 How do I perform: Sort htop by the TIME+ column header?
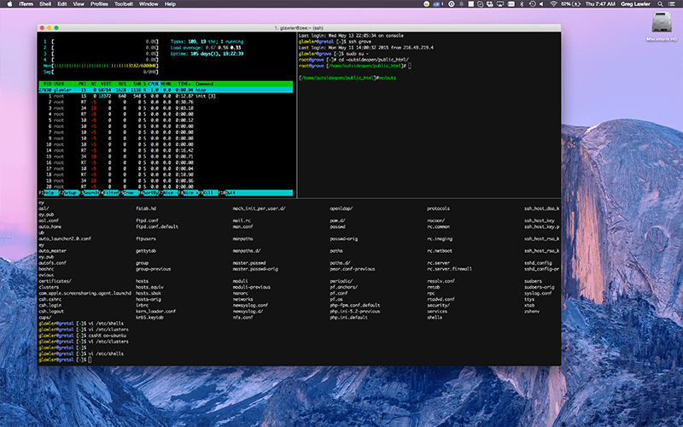(184, 84)
